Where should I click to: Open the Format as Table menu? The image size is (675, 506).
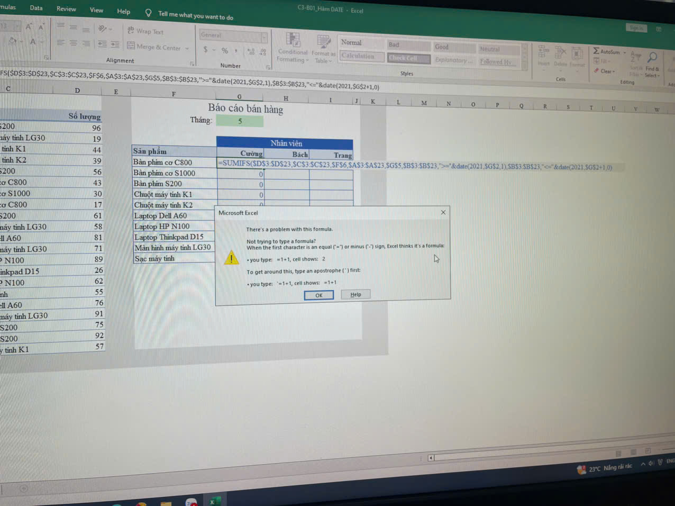coord(323,49)
